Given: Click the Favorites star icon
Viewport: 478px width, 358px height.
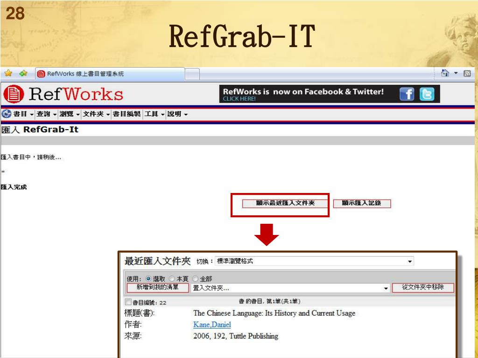Looking at the screenshot, I should 8,73.
